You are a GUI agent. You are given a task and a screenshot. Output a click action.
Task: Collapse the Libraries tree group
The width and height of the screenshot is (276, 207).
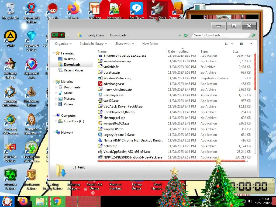[x=54, y=81]
